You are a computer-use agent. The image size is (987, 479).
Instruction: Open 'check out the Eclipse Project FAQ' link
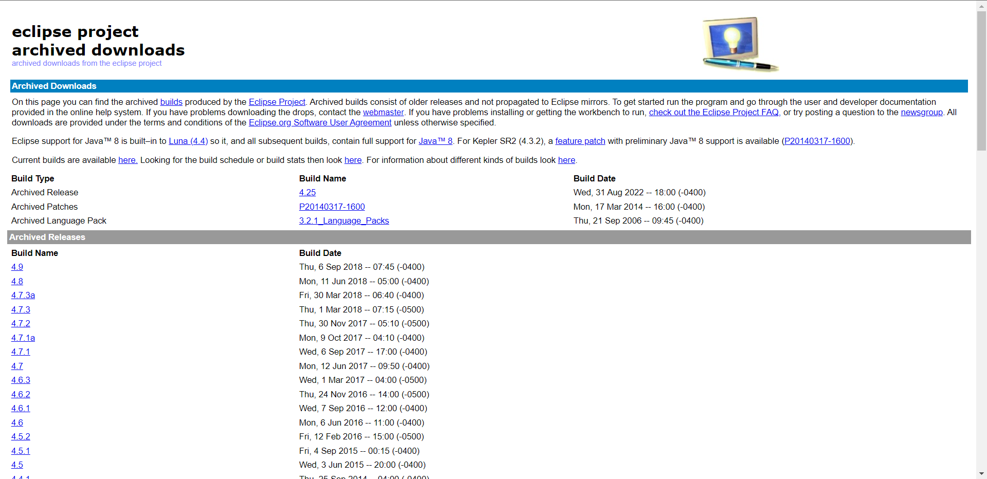pyautogui.click(x=714, y=112)
